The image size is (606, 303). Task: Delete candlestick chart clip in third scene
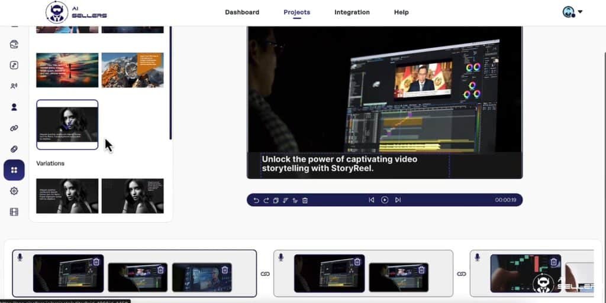[x=553, y=262]
